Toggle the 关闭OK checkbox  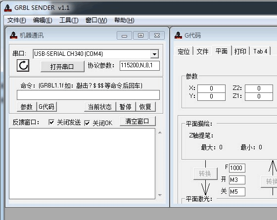click(87, 123)
